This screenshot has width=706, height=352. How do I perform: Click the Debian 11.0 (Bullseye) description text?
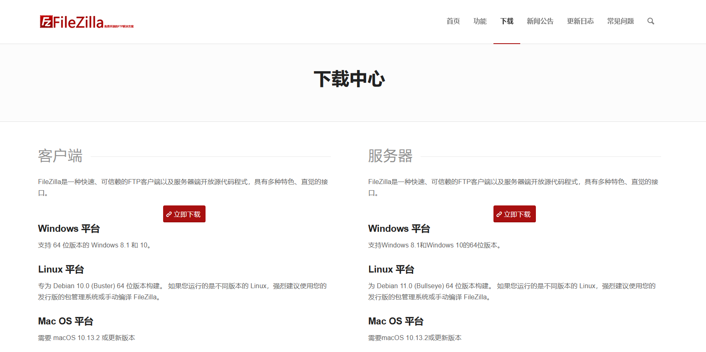[x=512, y=291]
